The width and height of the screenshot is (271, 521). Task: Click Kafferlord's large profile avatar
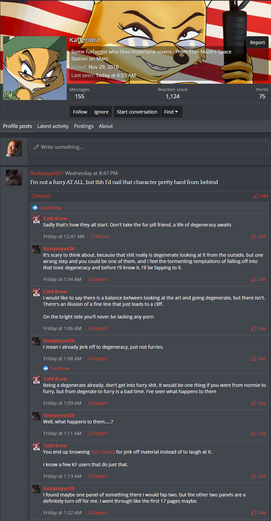pos(35,68)
